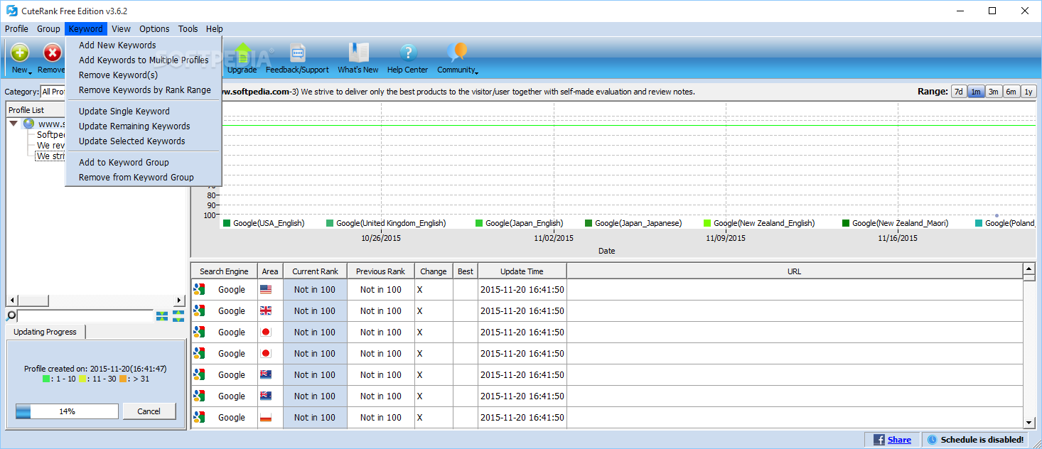The width and height of the screenshot is (1042, 449).
Task: Open the Options menu
Action: 154,29
